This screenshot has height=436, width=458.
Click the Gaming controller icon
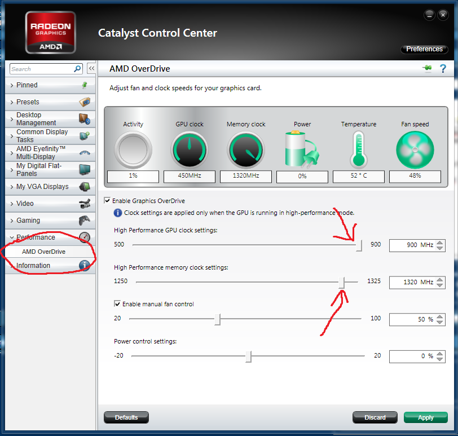(x=85, y=221)
